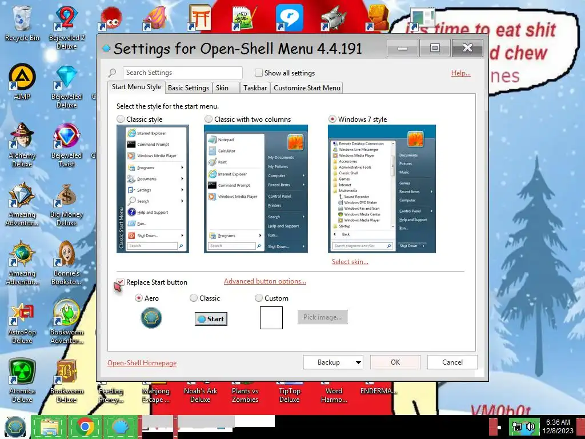Open the clock showing 6:36 AM
The height and width of the screenshot is (439, 585).
(558, 426)
